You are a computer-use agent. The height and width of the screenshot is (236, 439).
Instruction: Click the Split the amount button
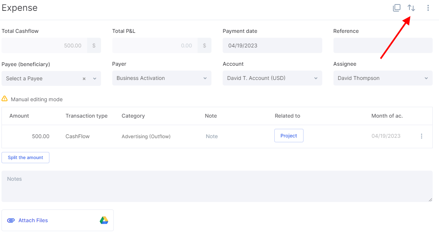25,158
